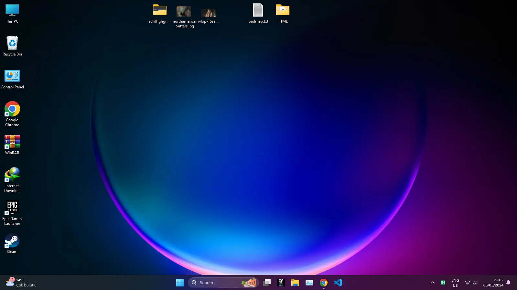Select the Epic Games Launcher shortcut
The height and width of the screenshot is (290, 517).
point(12,213)
